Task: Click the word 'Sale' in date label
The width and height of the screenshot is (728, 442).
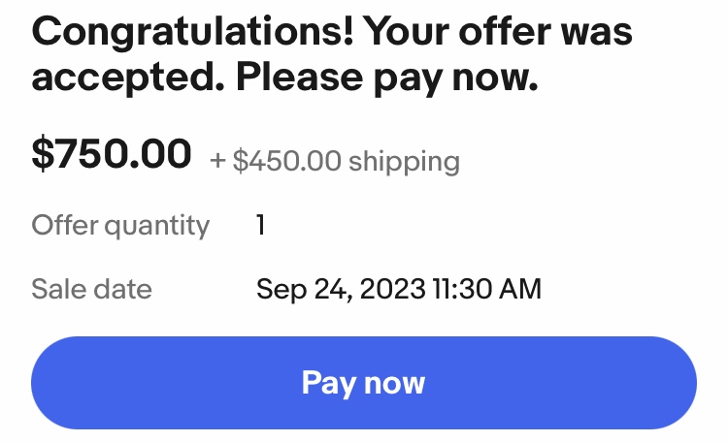Action: pos(56,289)
